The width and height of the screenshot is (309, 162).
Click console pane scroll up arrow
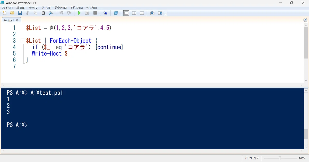click(x=306, y=91)
